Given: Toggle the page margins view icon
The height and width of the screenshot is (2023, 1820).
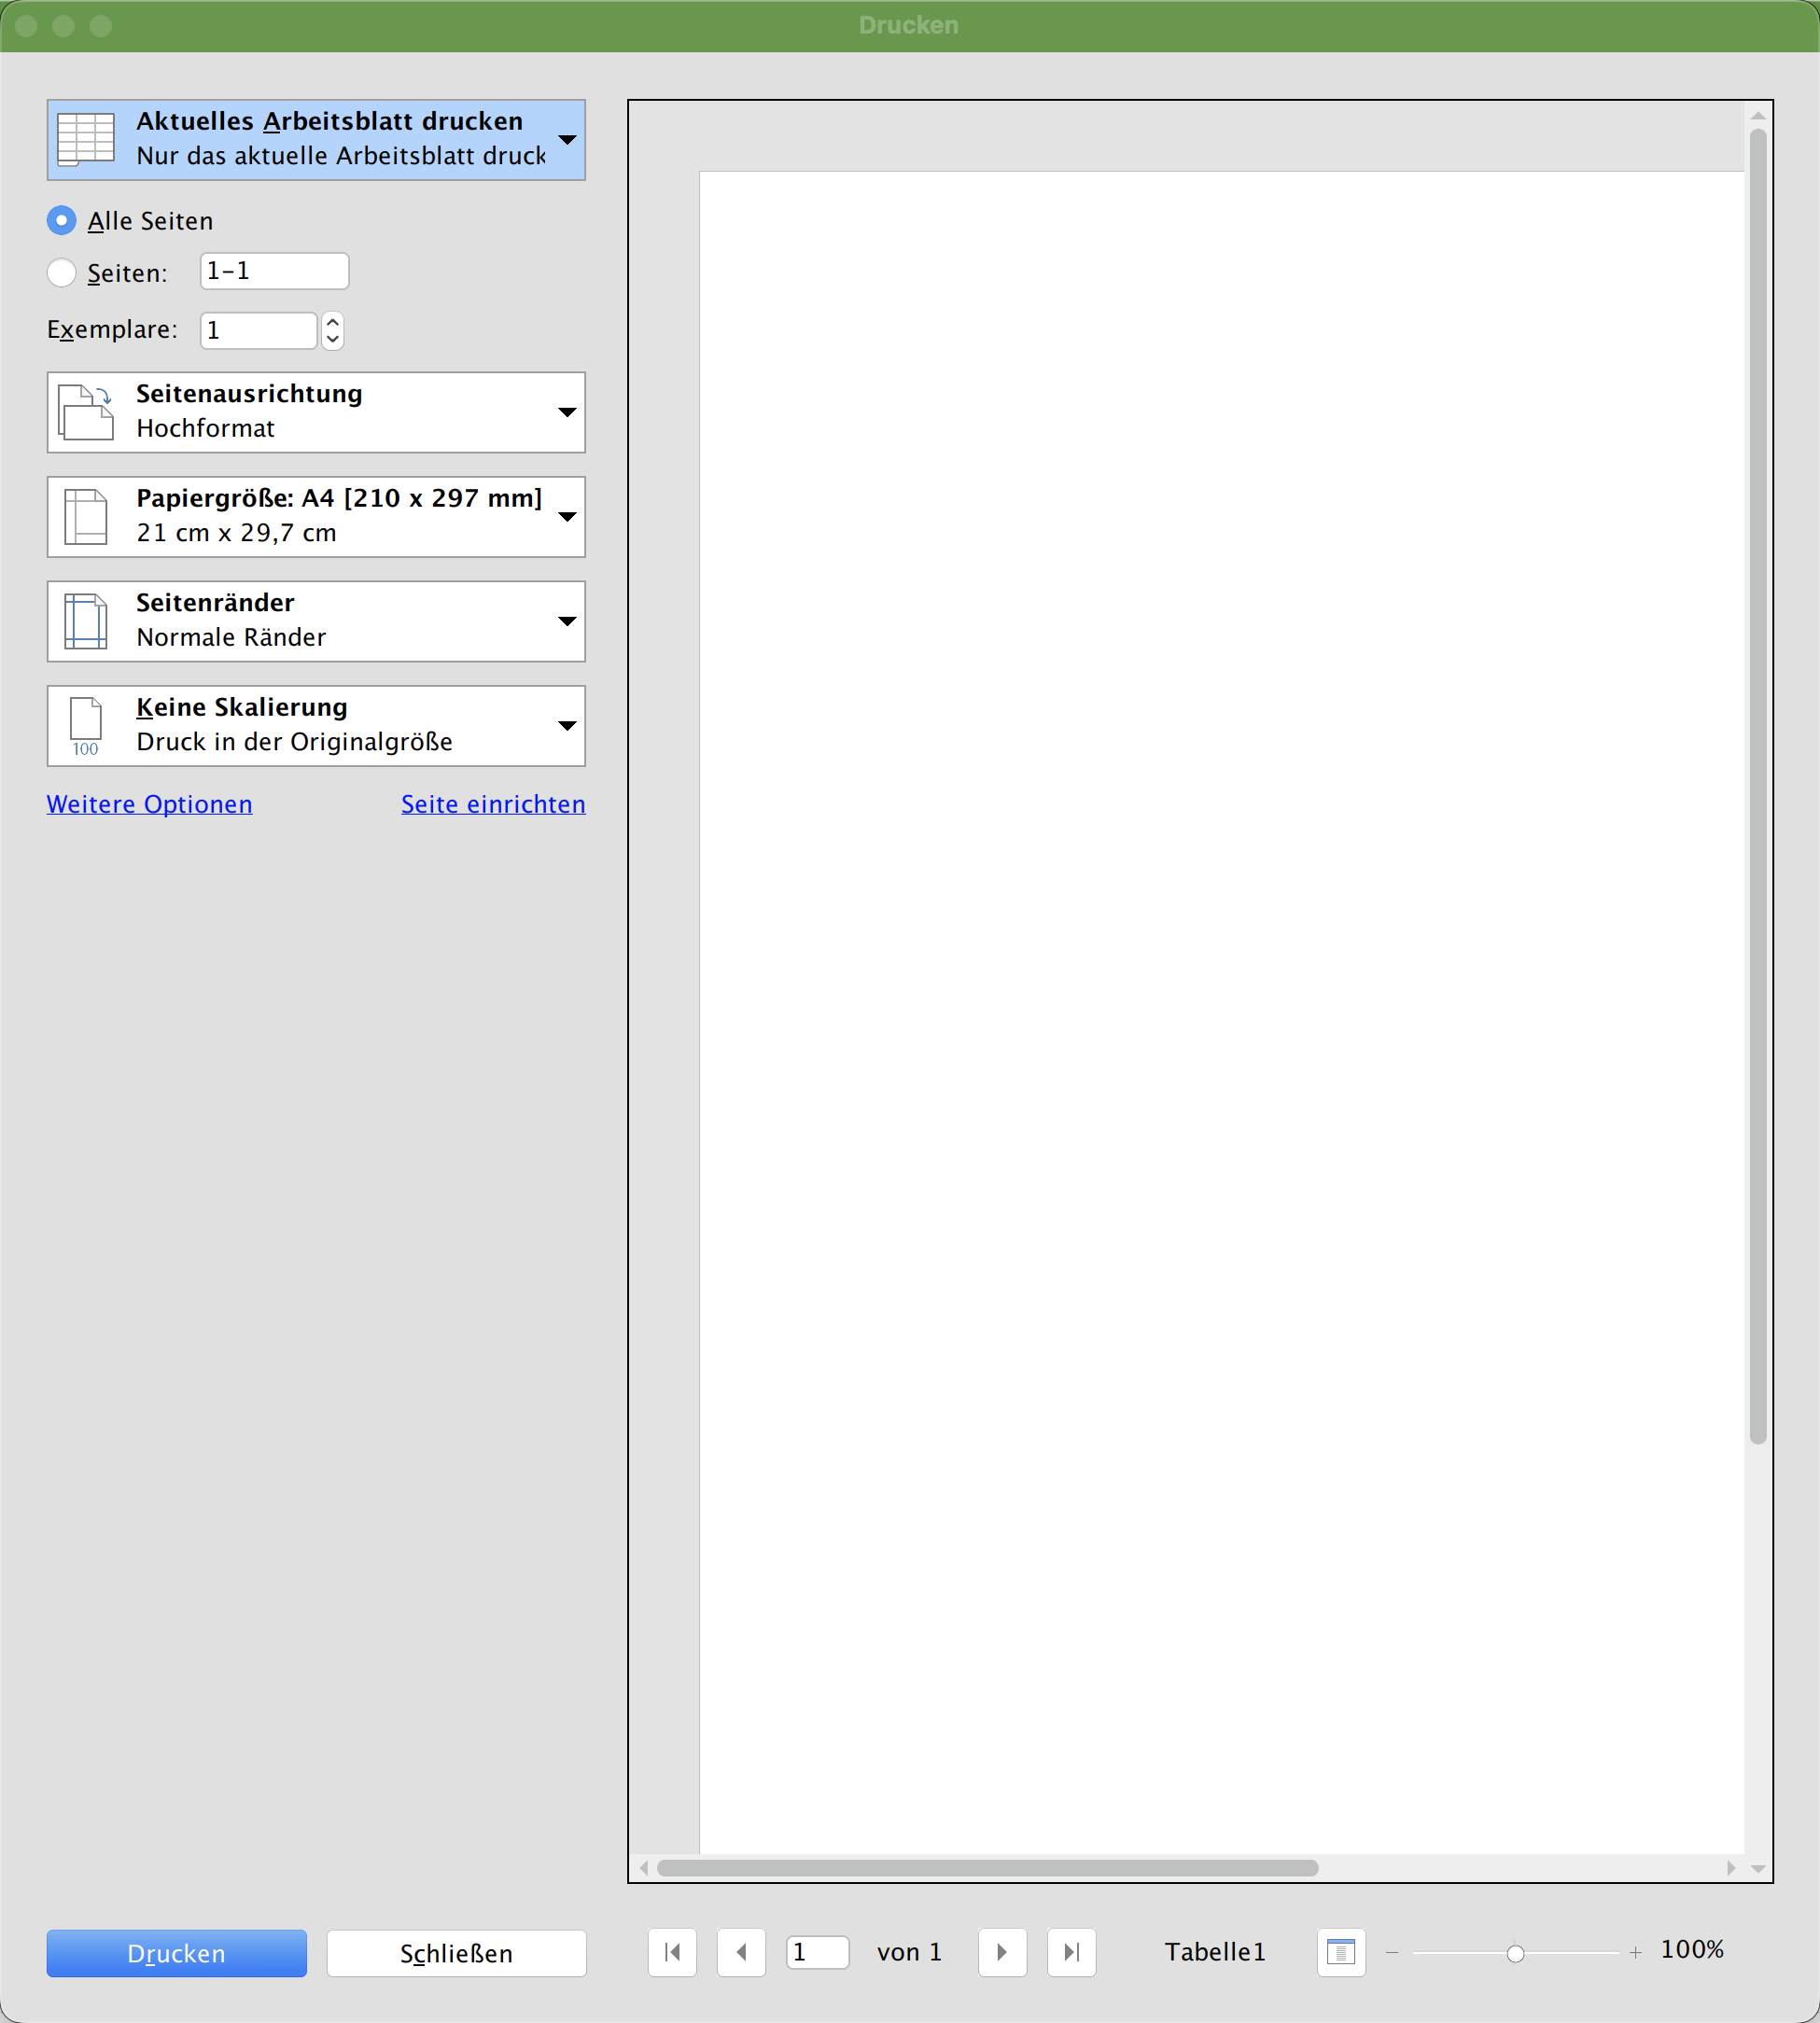Looking at the screenshot, I should [1340, 1952].
